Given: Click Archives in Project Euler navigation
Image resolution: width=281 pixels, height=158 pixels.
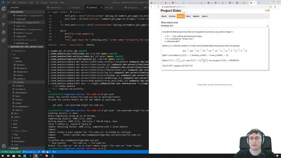Looking at the screenshot, I should pos(172,16).
